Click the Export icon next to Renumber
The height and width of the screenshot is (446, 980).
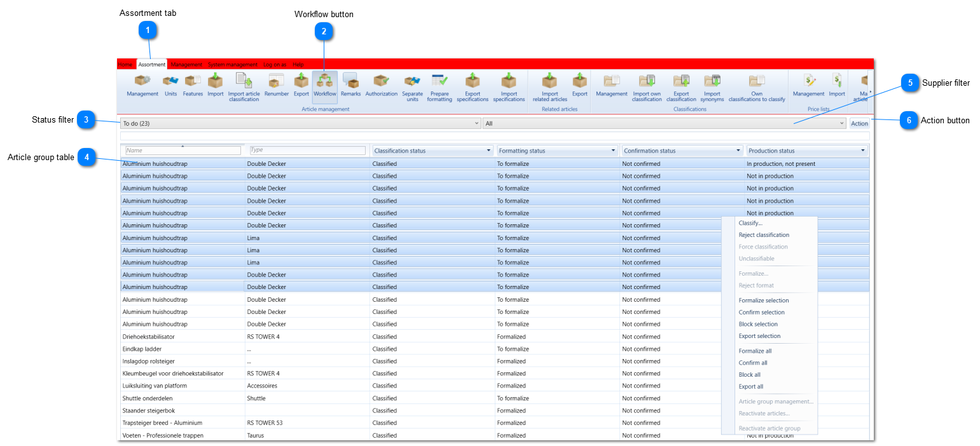(301, 86)
